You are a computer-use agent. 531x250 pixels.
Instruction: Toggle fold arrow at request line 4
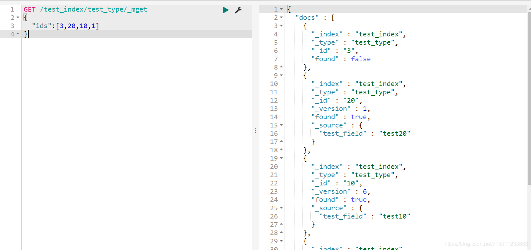tap(18, 34)
